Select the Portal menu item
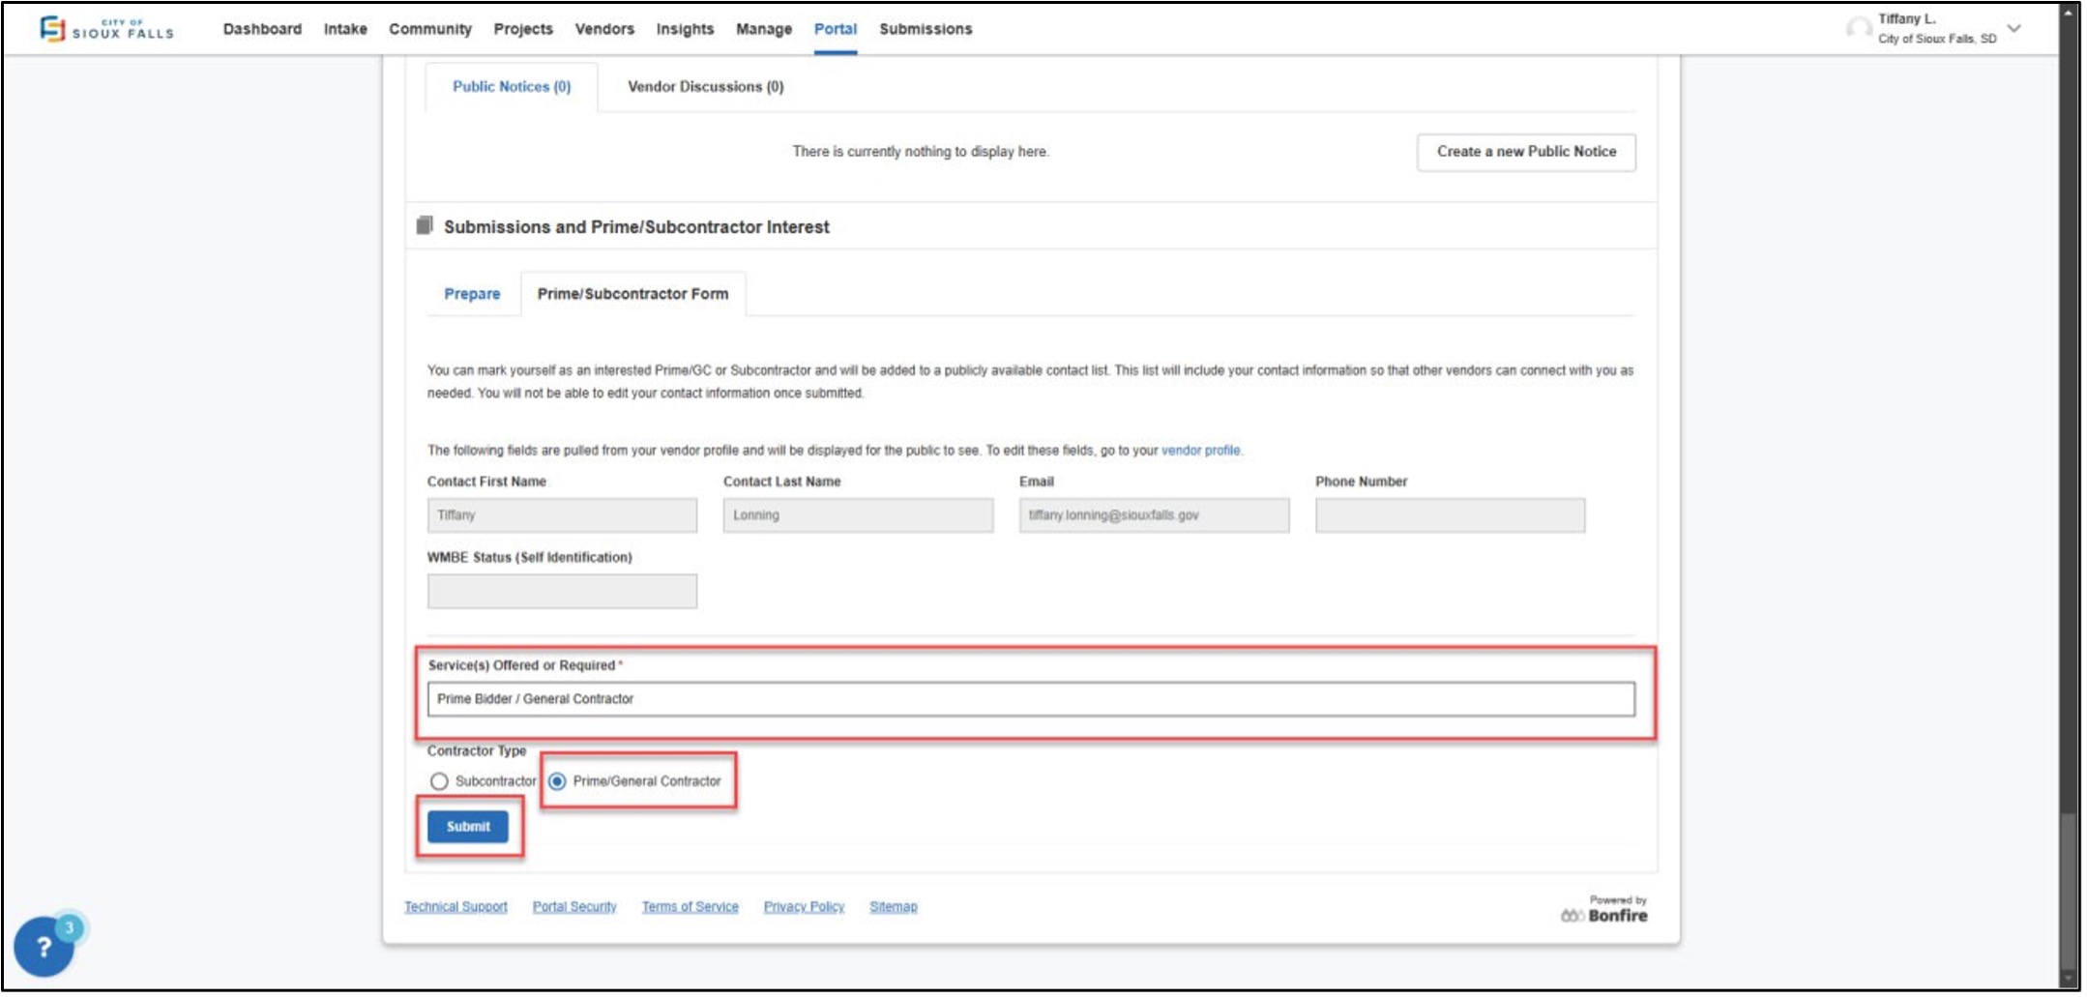 pyautogui.click(x=836, y=29)
